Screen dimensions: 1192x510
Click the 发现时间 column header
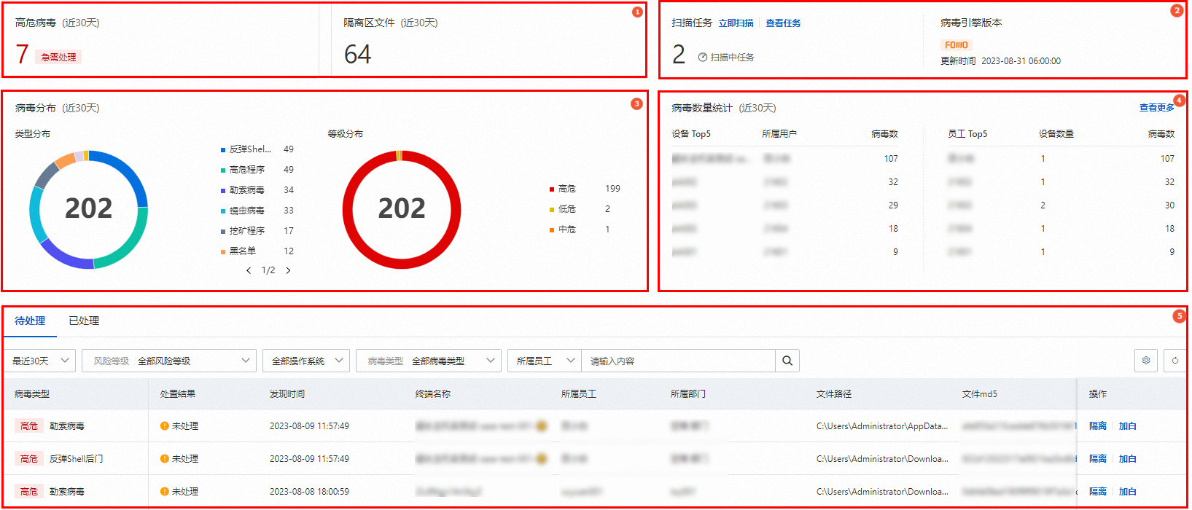point(287,393)
